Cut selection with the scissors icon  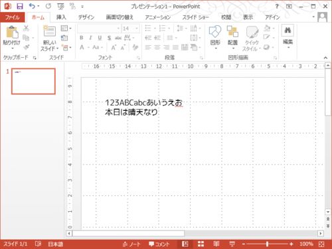pos(26,28)
